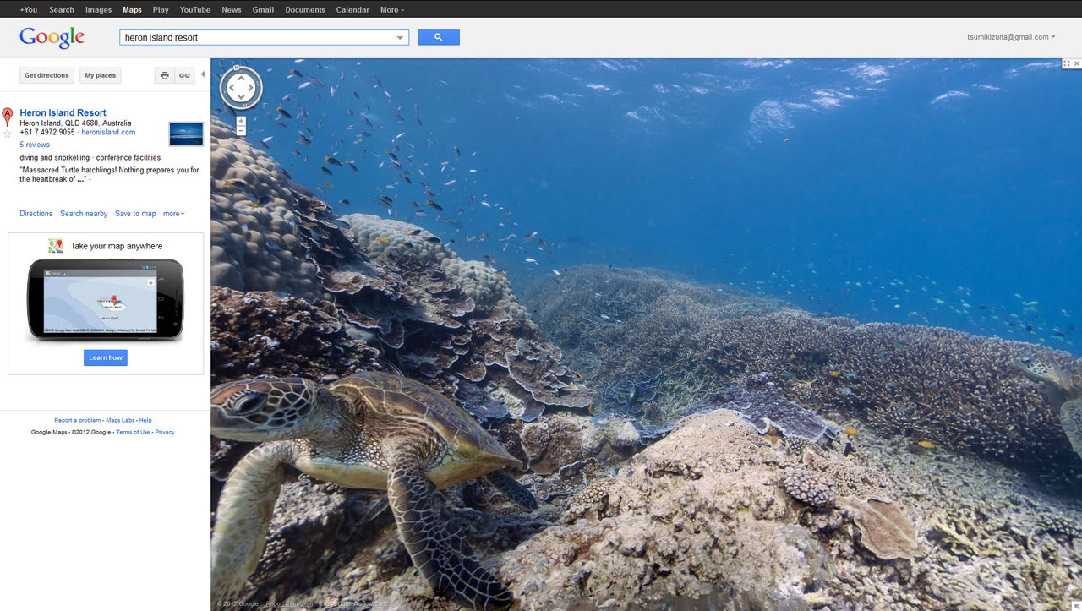
Task: Switch to Google Search in top bar
Action: (x=62, y=9)
